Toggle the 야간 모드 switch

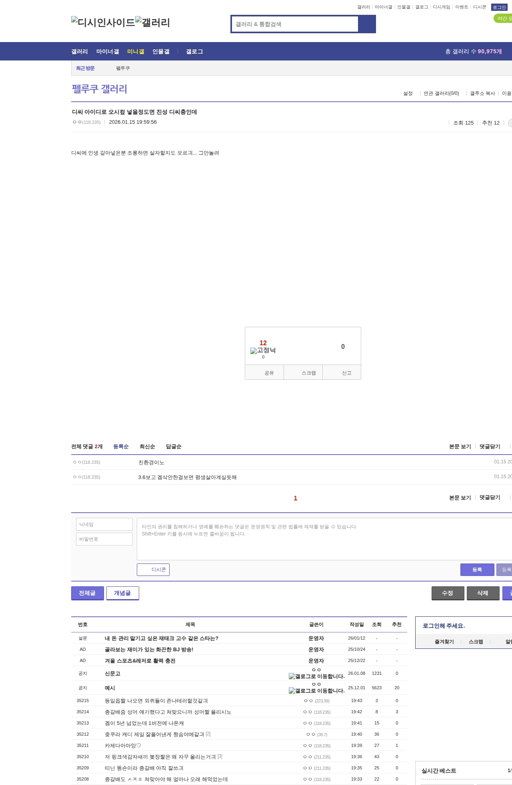click(503, 18)
